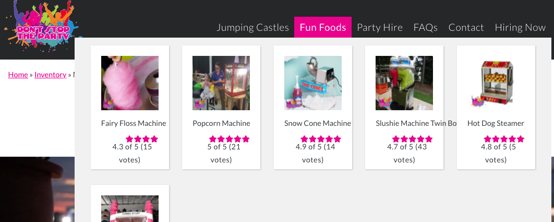This screenshot has height=222, width=554.
Task: Follow the Home breadcrumb link
Action: pos(18,75)
